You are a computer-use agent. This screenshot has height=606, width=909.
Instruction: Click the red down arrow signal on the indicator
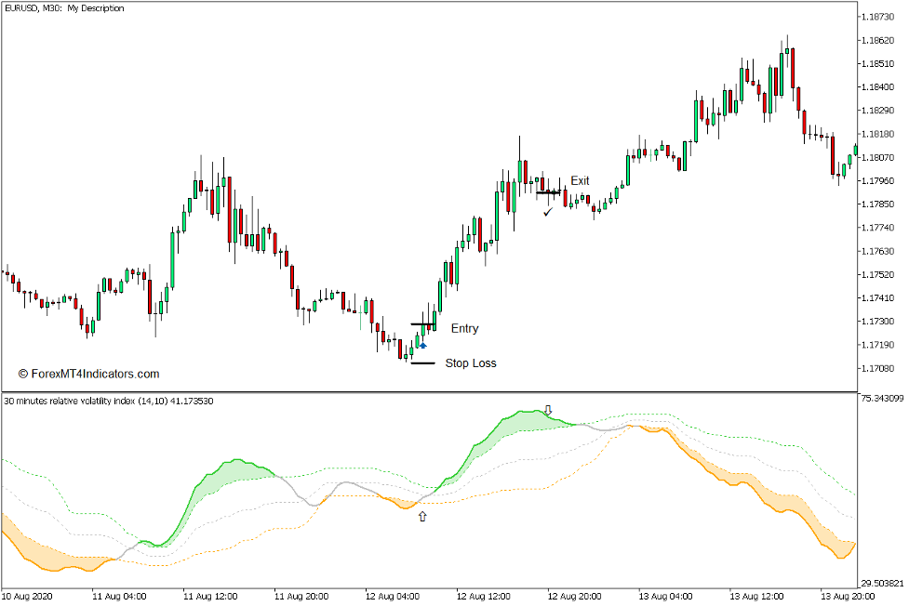pyautogui.click(x=548, y=411)
